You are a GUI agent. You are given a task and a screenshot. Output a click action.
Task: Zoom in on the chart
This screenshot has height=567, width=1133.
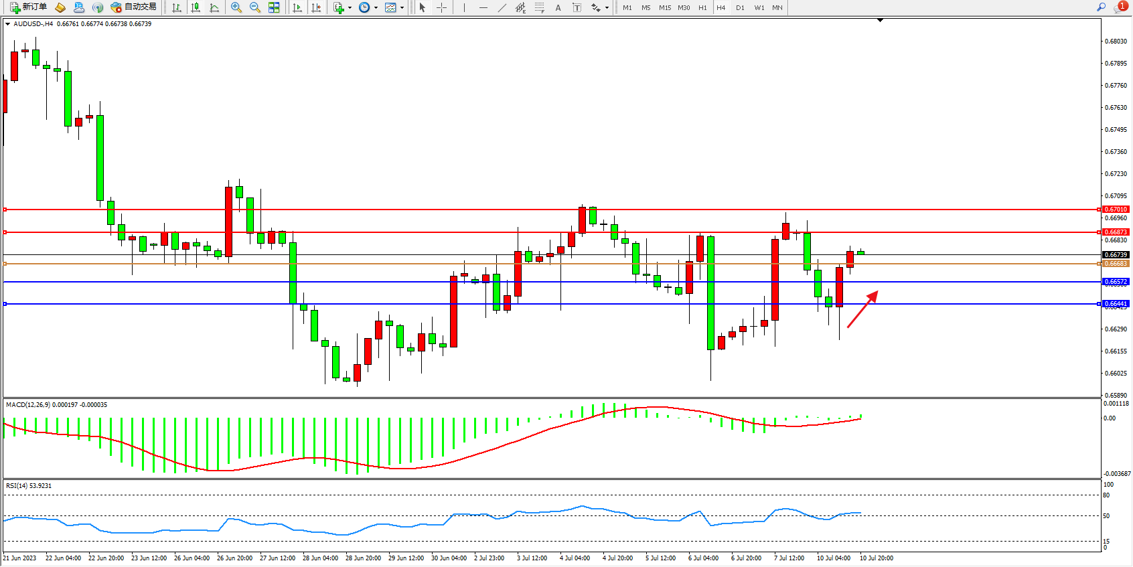[236, 7]
